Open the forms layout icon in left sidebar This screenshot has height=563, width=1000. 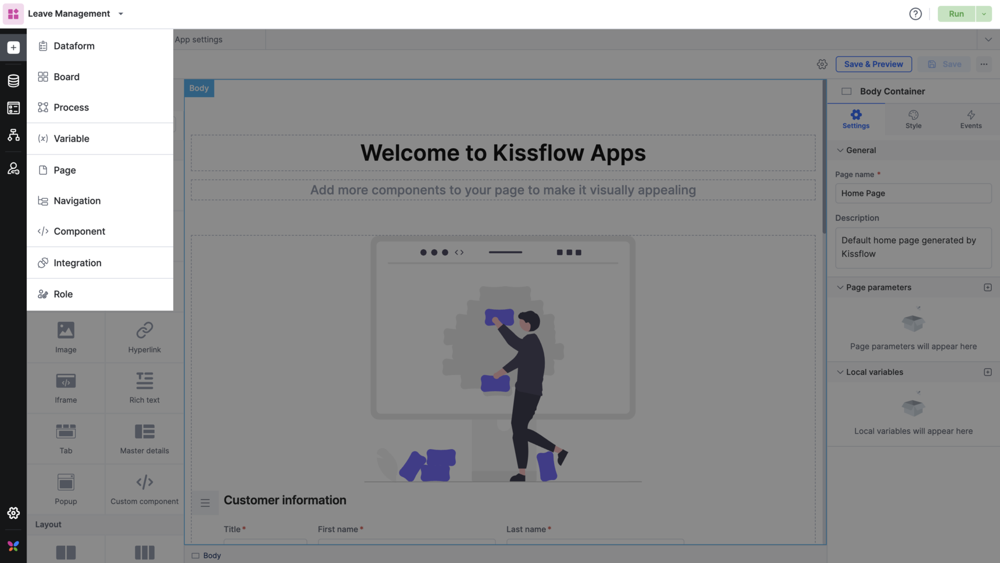click(x=13, y=107)
